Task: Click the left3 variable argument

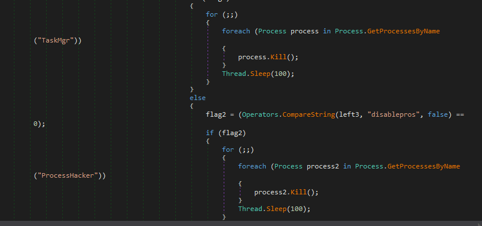Action: (x=349, y=114)
